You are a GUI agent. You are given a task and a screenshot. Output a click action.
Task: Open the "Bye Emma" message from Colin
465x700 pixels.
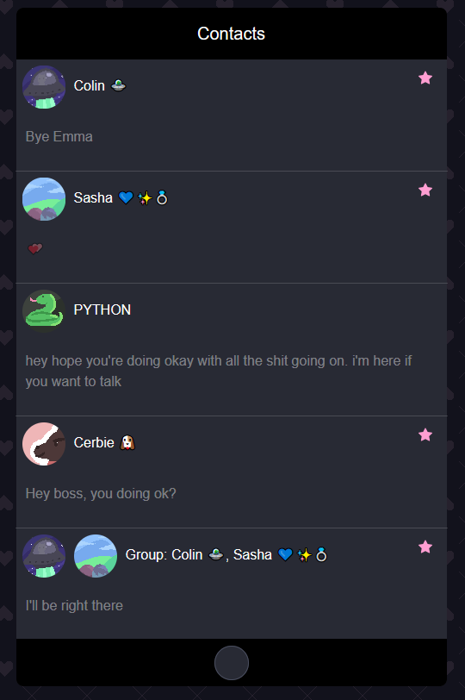pos(232,116)
